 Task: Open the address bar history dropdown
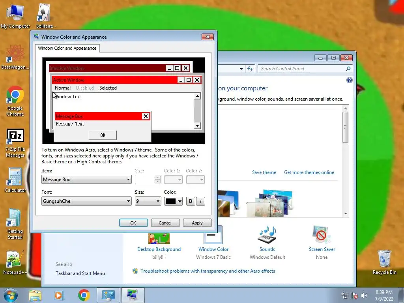click(241, 69)
